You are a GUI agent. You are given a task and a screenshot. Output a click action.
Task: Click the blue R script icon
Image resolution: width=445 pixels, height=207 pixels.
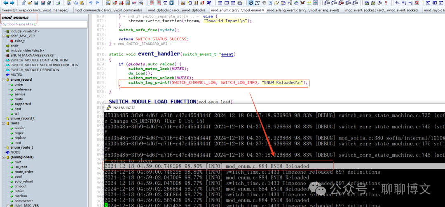[209, 3]
